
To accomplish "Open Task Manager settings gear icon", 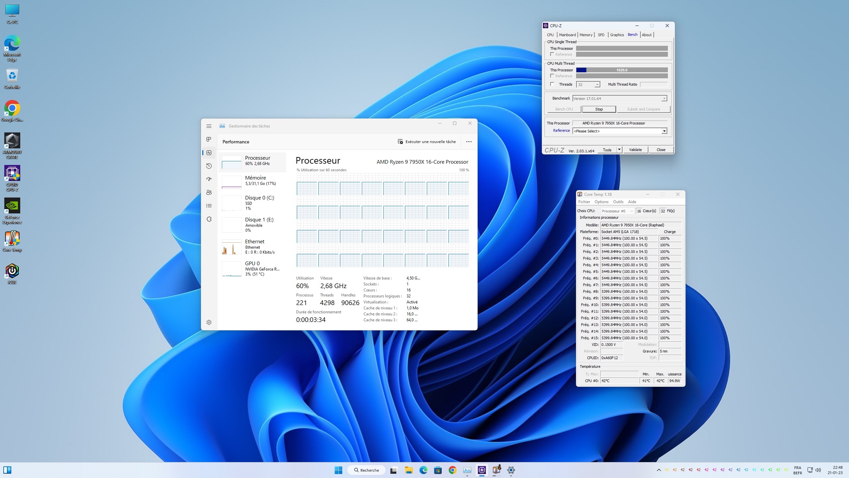I will [209, 322].
